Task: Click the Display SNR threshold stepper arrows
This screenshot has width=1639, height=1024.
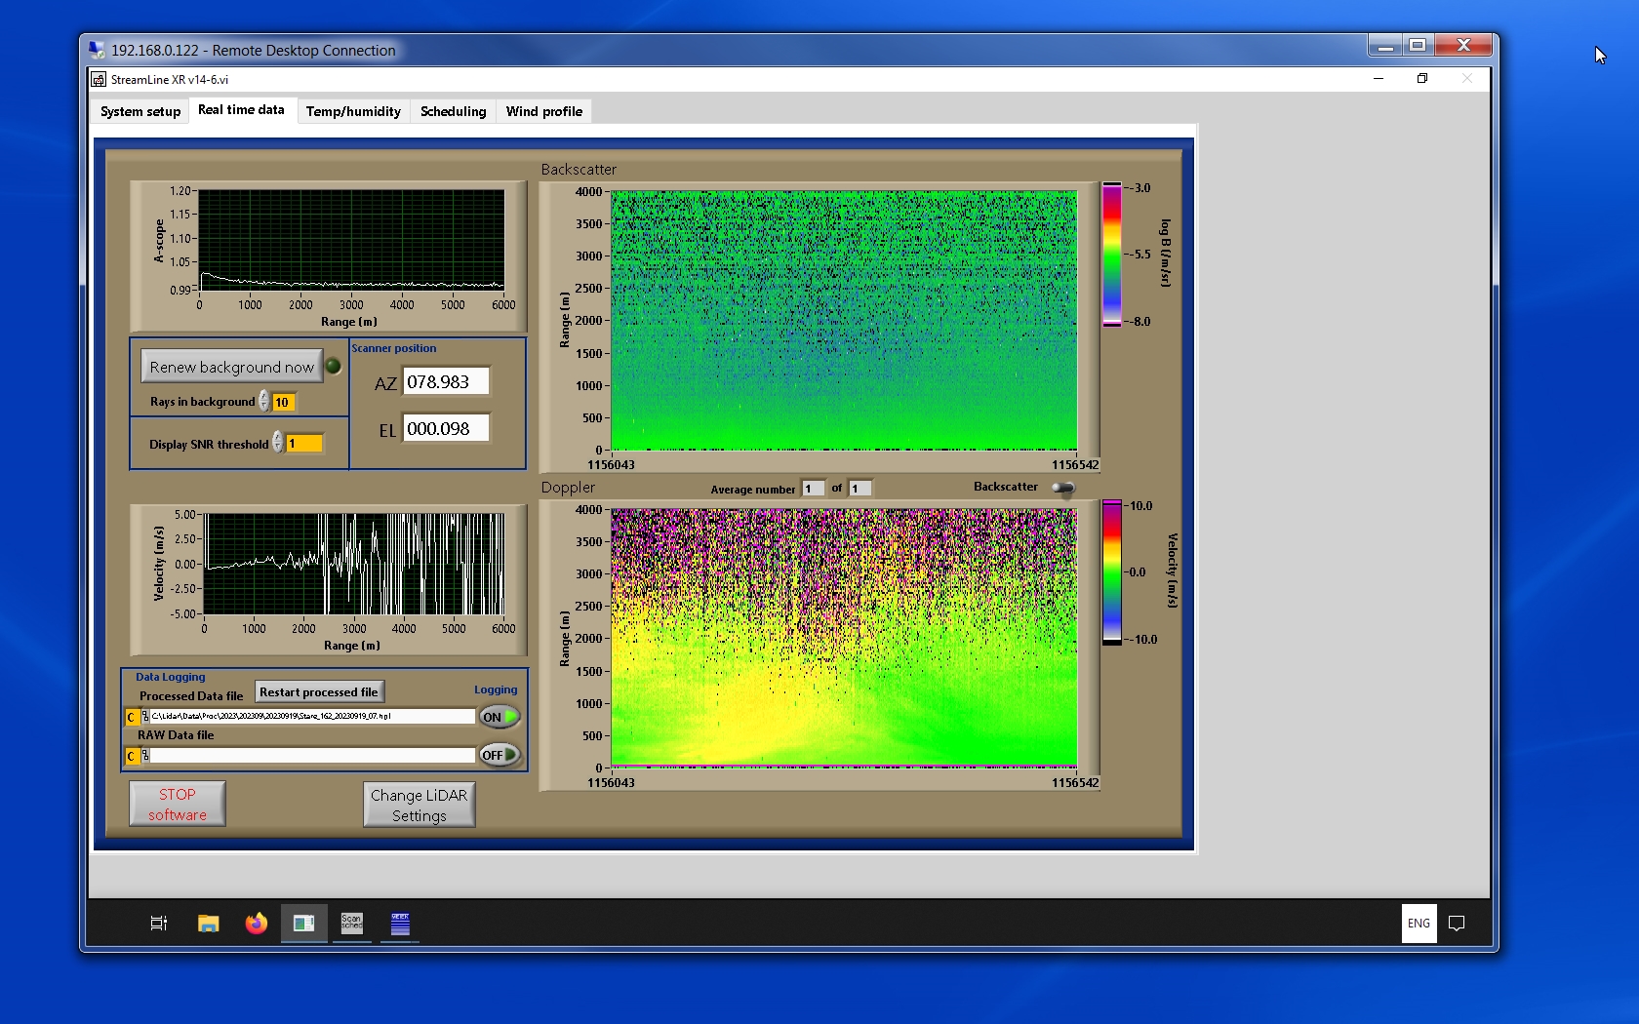Action: pyautogui.click(x=278, y=443)
